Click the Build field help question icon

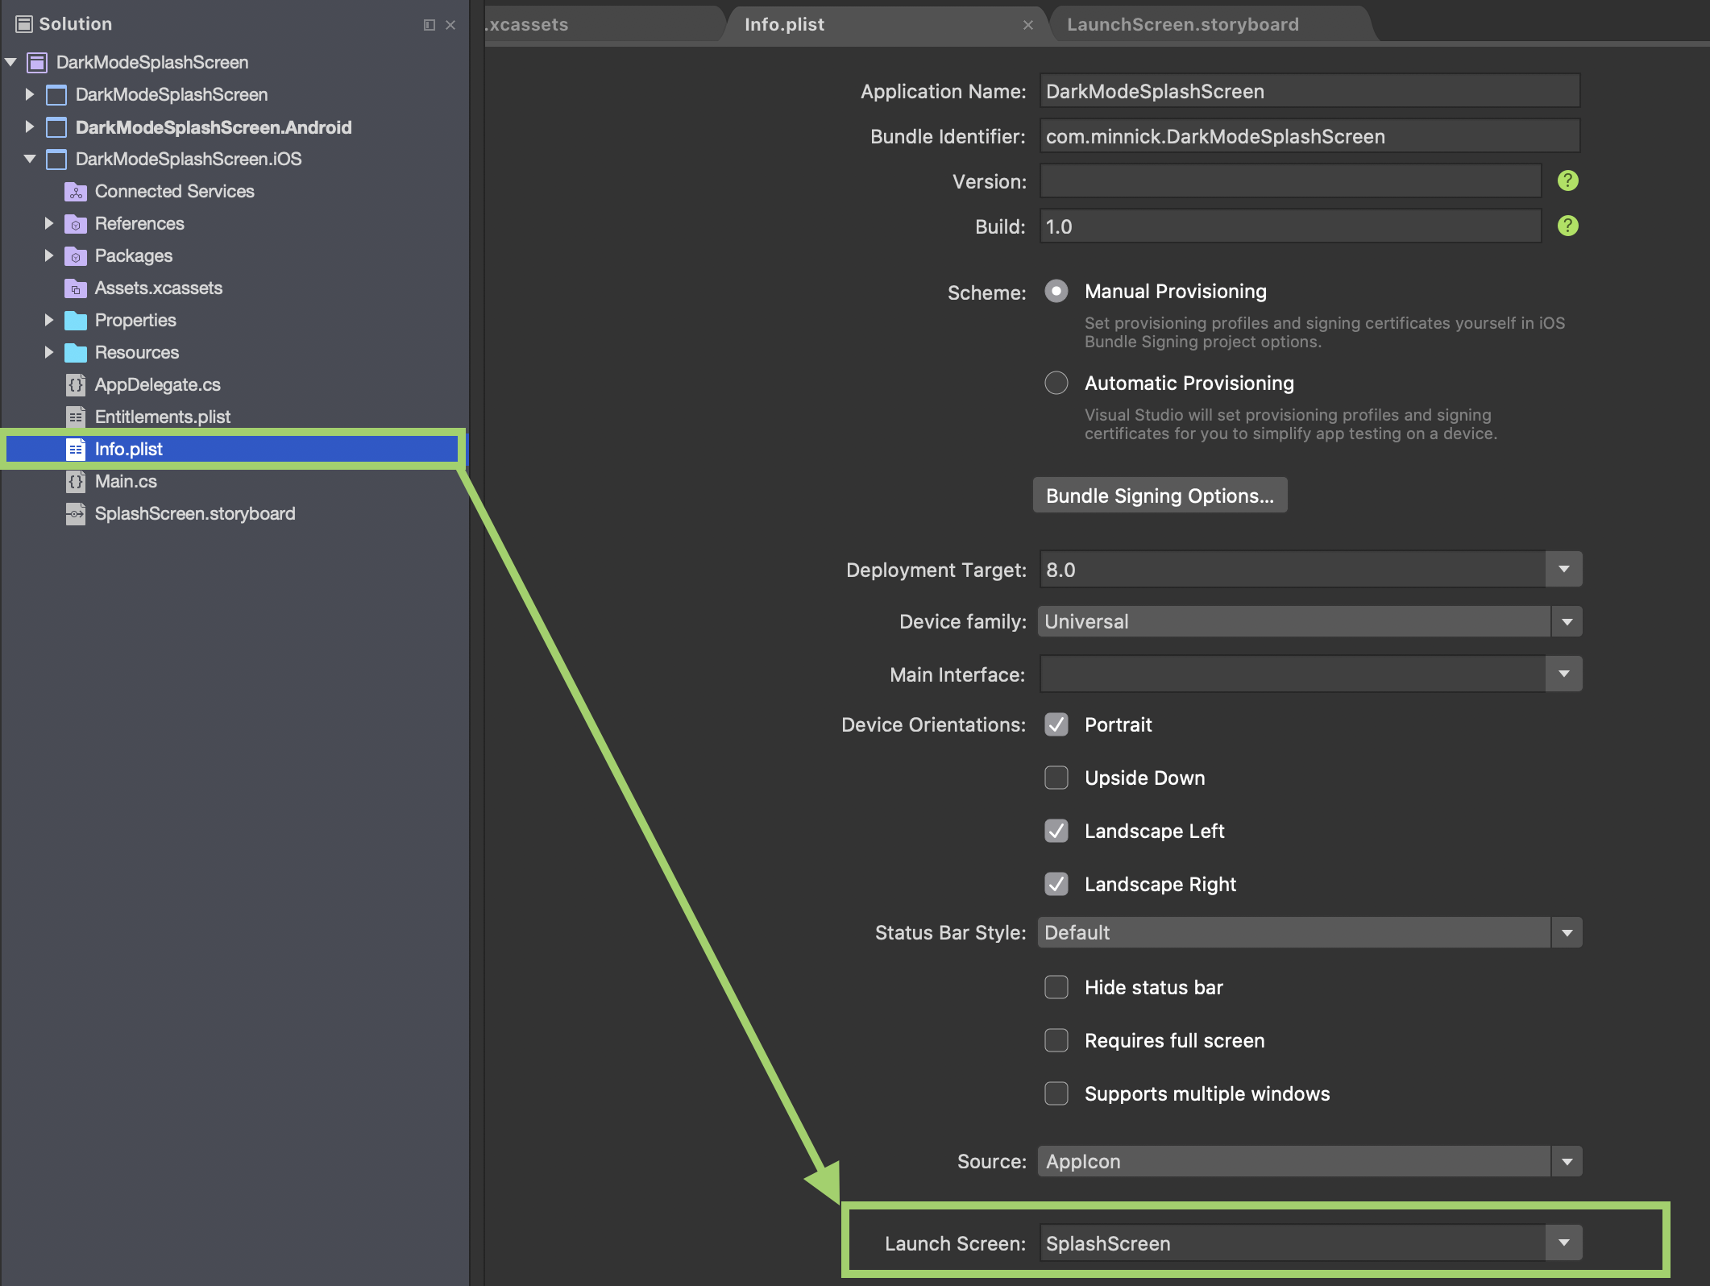coord(1567,226)
